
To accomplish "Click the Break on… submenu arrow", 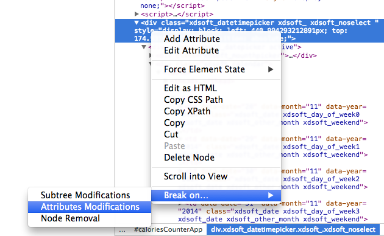I will (x=271, y=195).
